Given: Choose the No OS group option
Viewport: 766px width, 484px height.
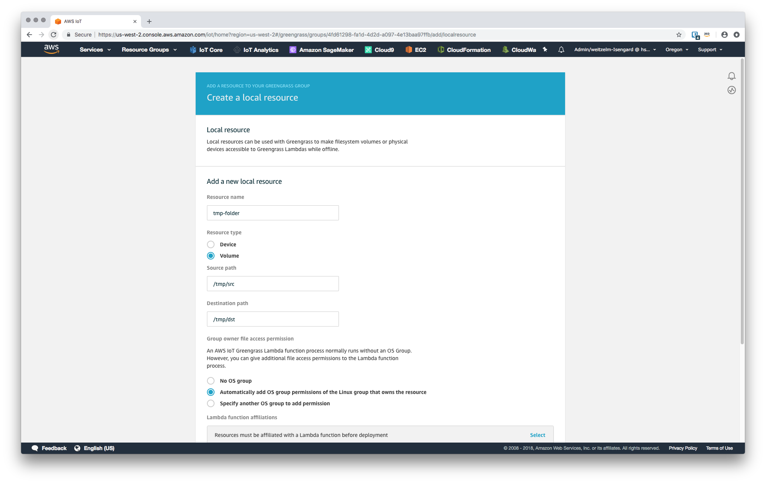Looking at the screenshot, I should tap(211, 381).
